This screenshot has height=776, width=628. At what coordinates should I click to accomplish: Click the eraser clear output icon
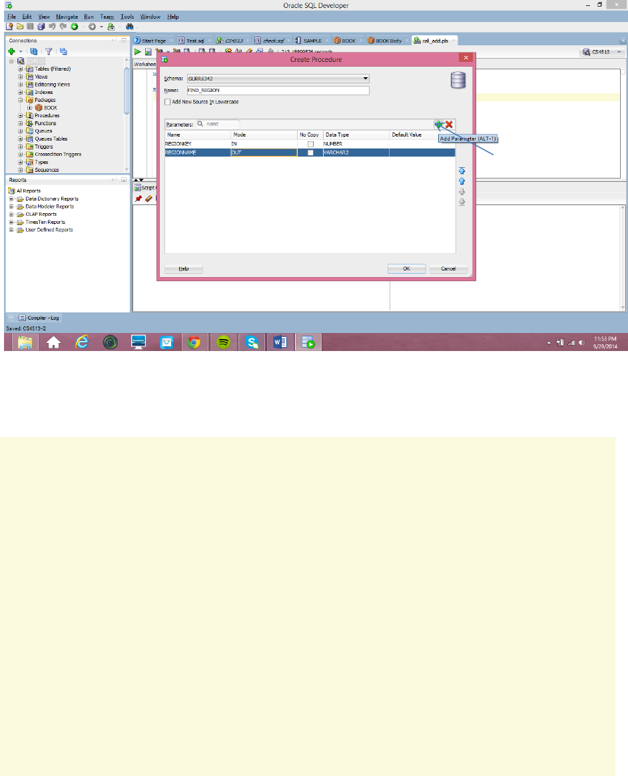[x=149, y=198]
